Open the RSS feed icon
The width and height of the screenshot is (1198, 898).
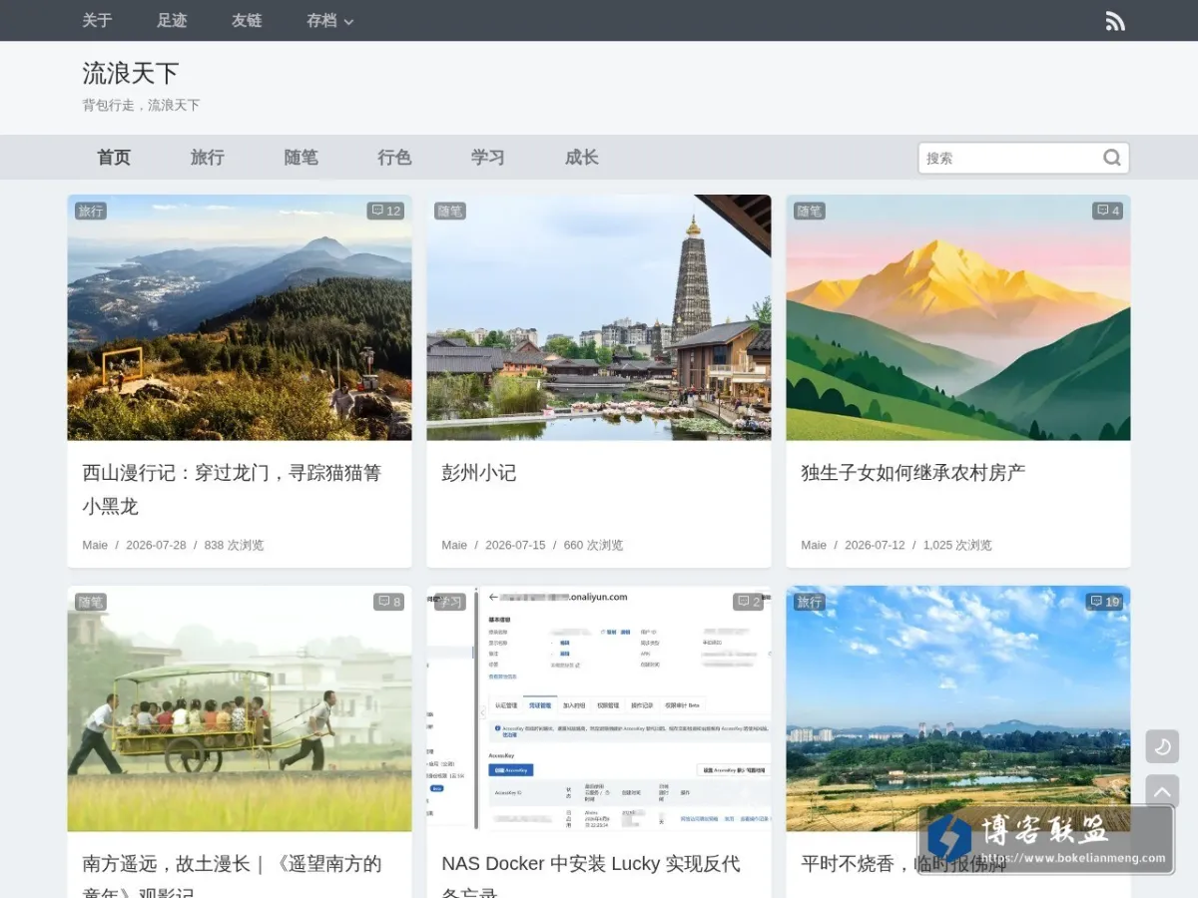pos(1115,21)
